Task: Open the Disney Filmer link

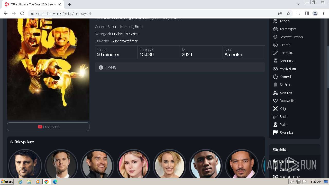Action: point(290,169)
